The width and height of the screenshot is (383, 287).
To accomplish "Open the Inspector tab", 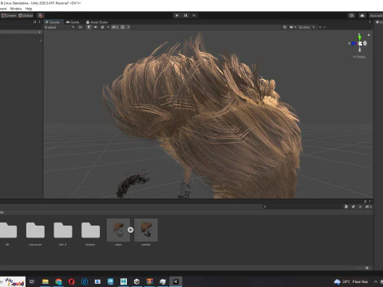I will [379, 22].
